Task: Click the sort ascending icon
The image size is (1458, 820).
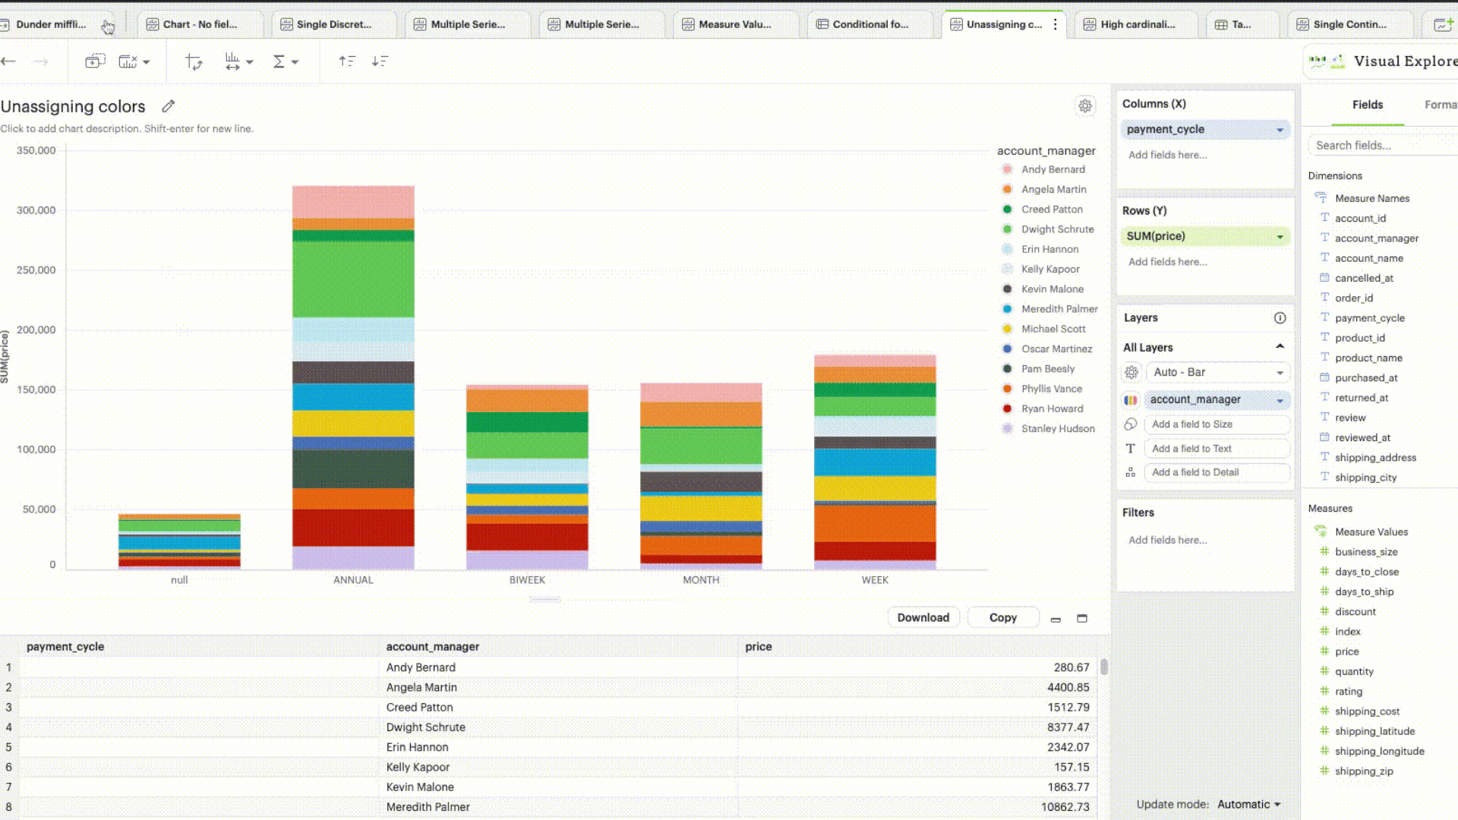Action: tap(347, 61)
